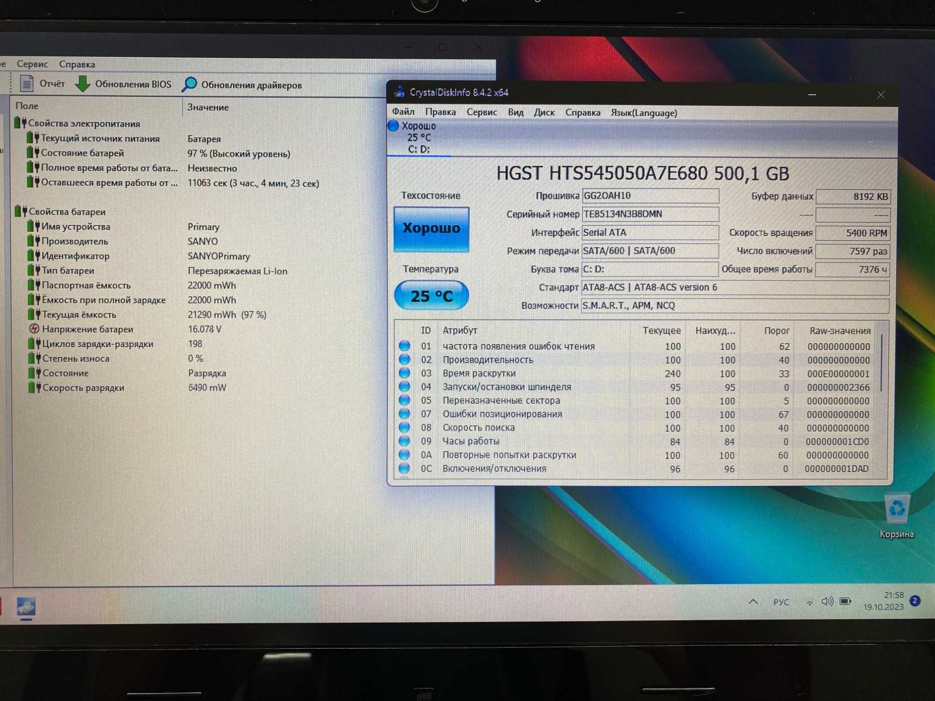Click the Буква тома field C: D:
The image size is (935, 701).
[650, 269]
